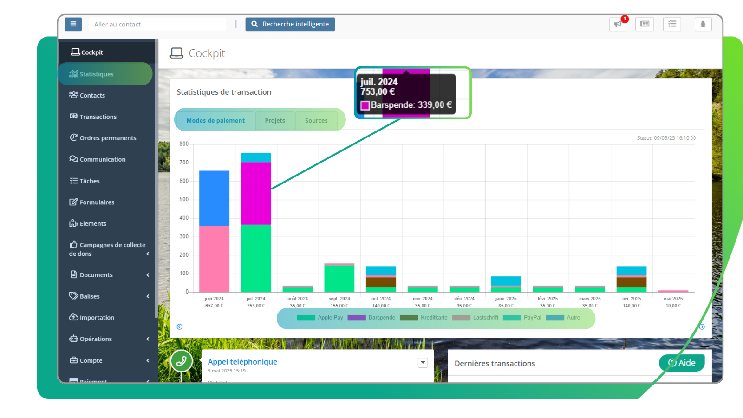The height and width of the screenshot is (418, 743).
Task: Toggle Apple Pay series in chart legend
Action: [320, 318]
